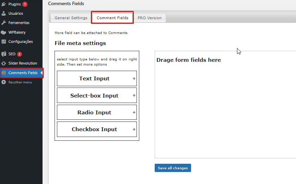Open the General Settings tab
Screen dimensions: 296x184
tap(71, 18)
